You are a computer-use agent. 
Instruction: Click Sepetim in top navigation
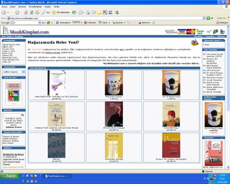[x=210, y=36]
